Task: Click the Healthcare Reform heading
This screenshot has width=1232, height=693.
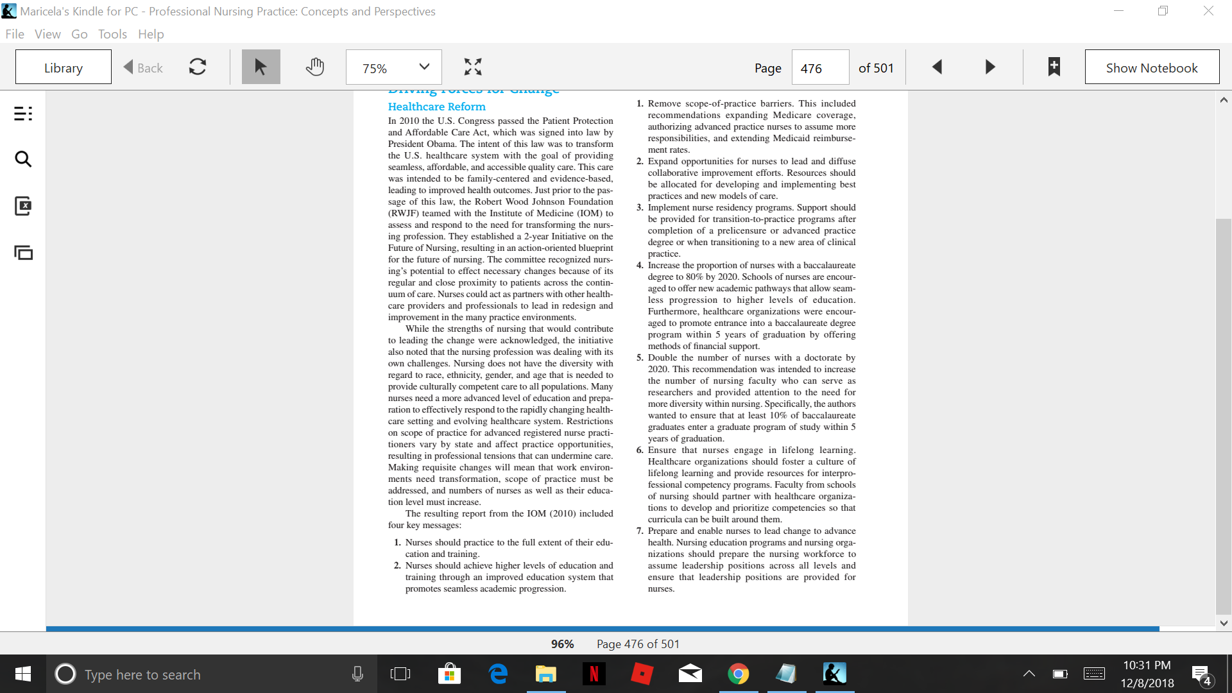Action: point(437,107)
